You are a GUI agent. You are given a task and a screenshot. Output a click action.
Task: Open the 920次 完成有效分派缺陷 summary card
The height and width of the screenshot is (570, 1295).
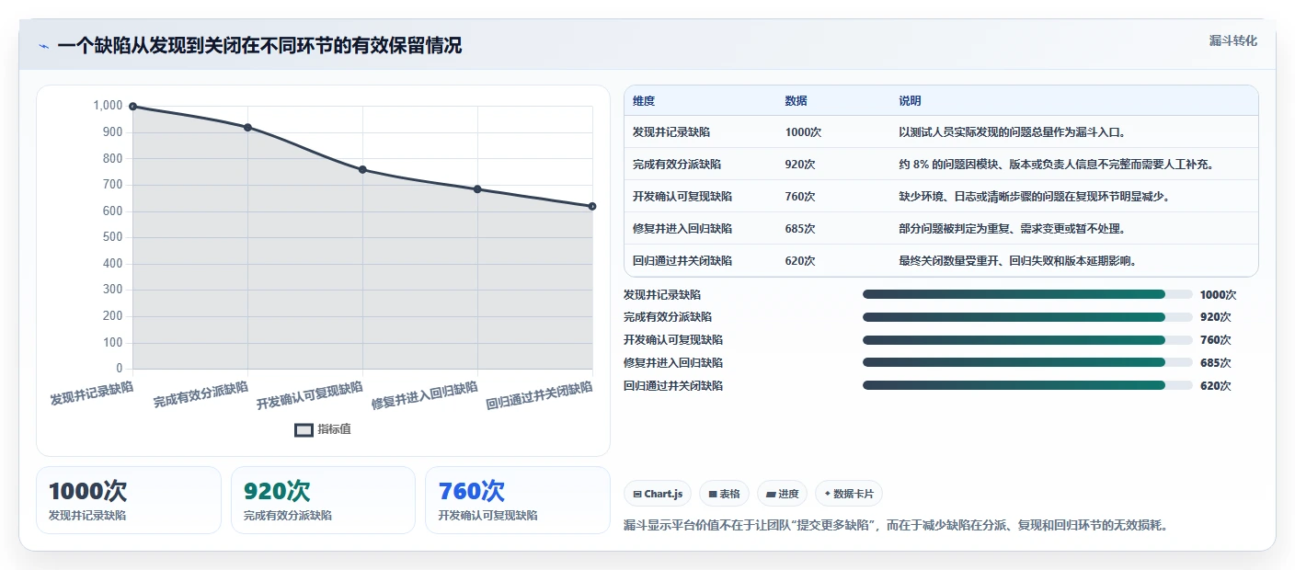pyautogui.click(x=324, y=500)
